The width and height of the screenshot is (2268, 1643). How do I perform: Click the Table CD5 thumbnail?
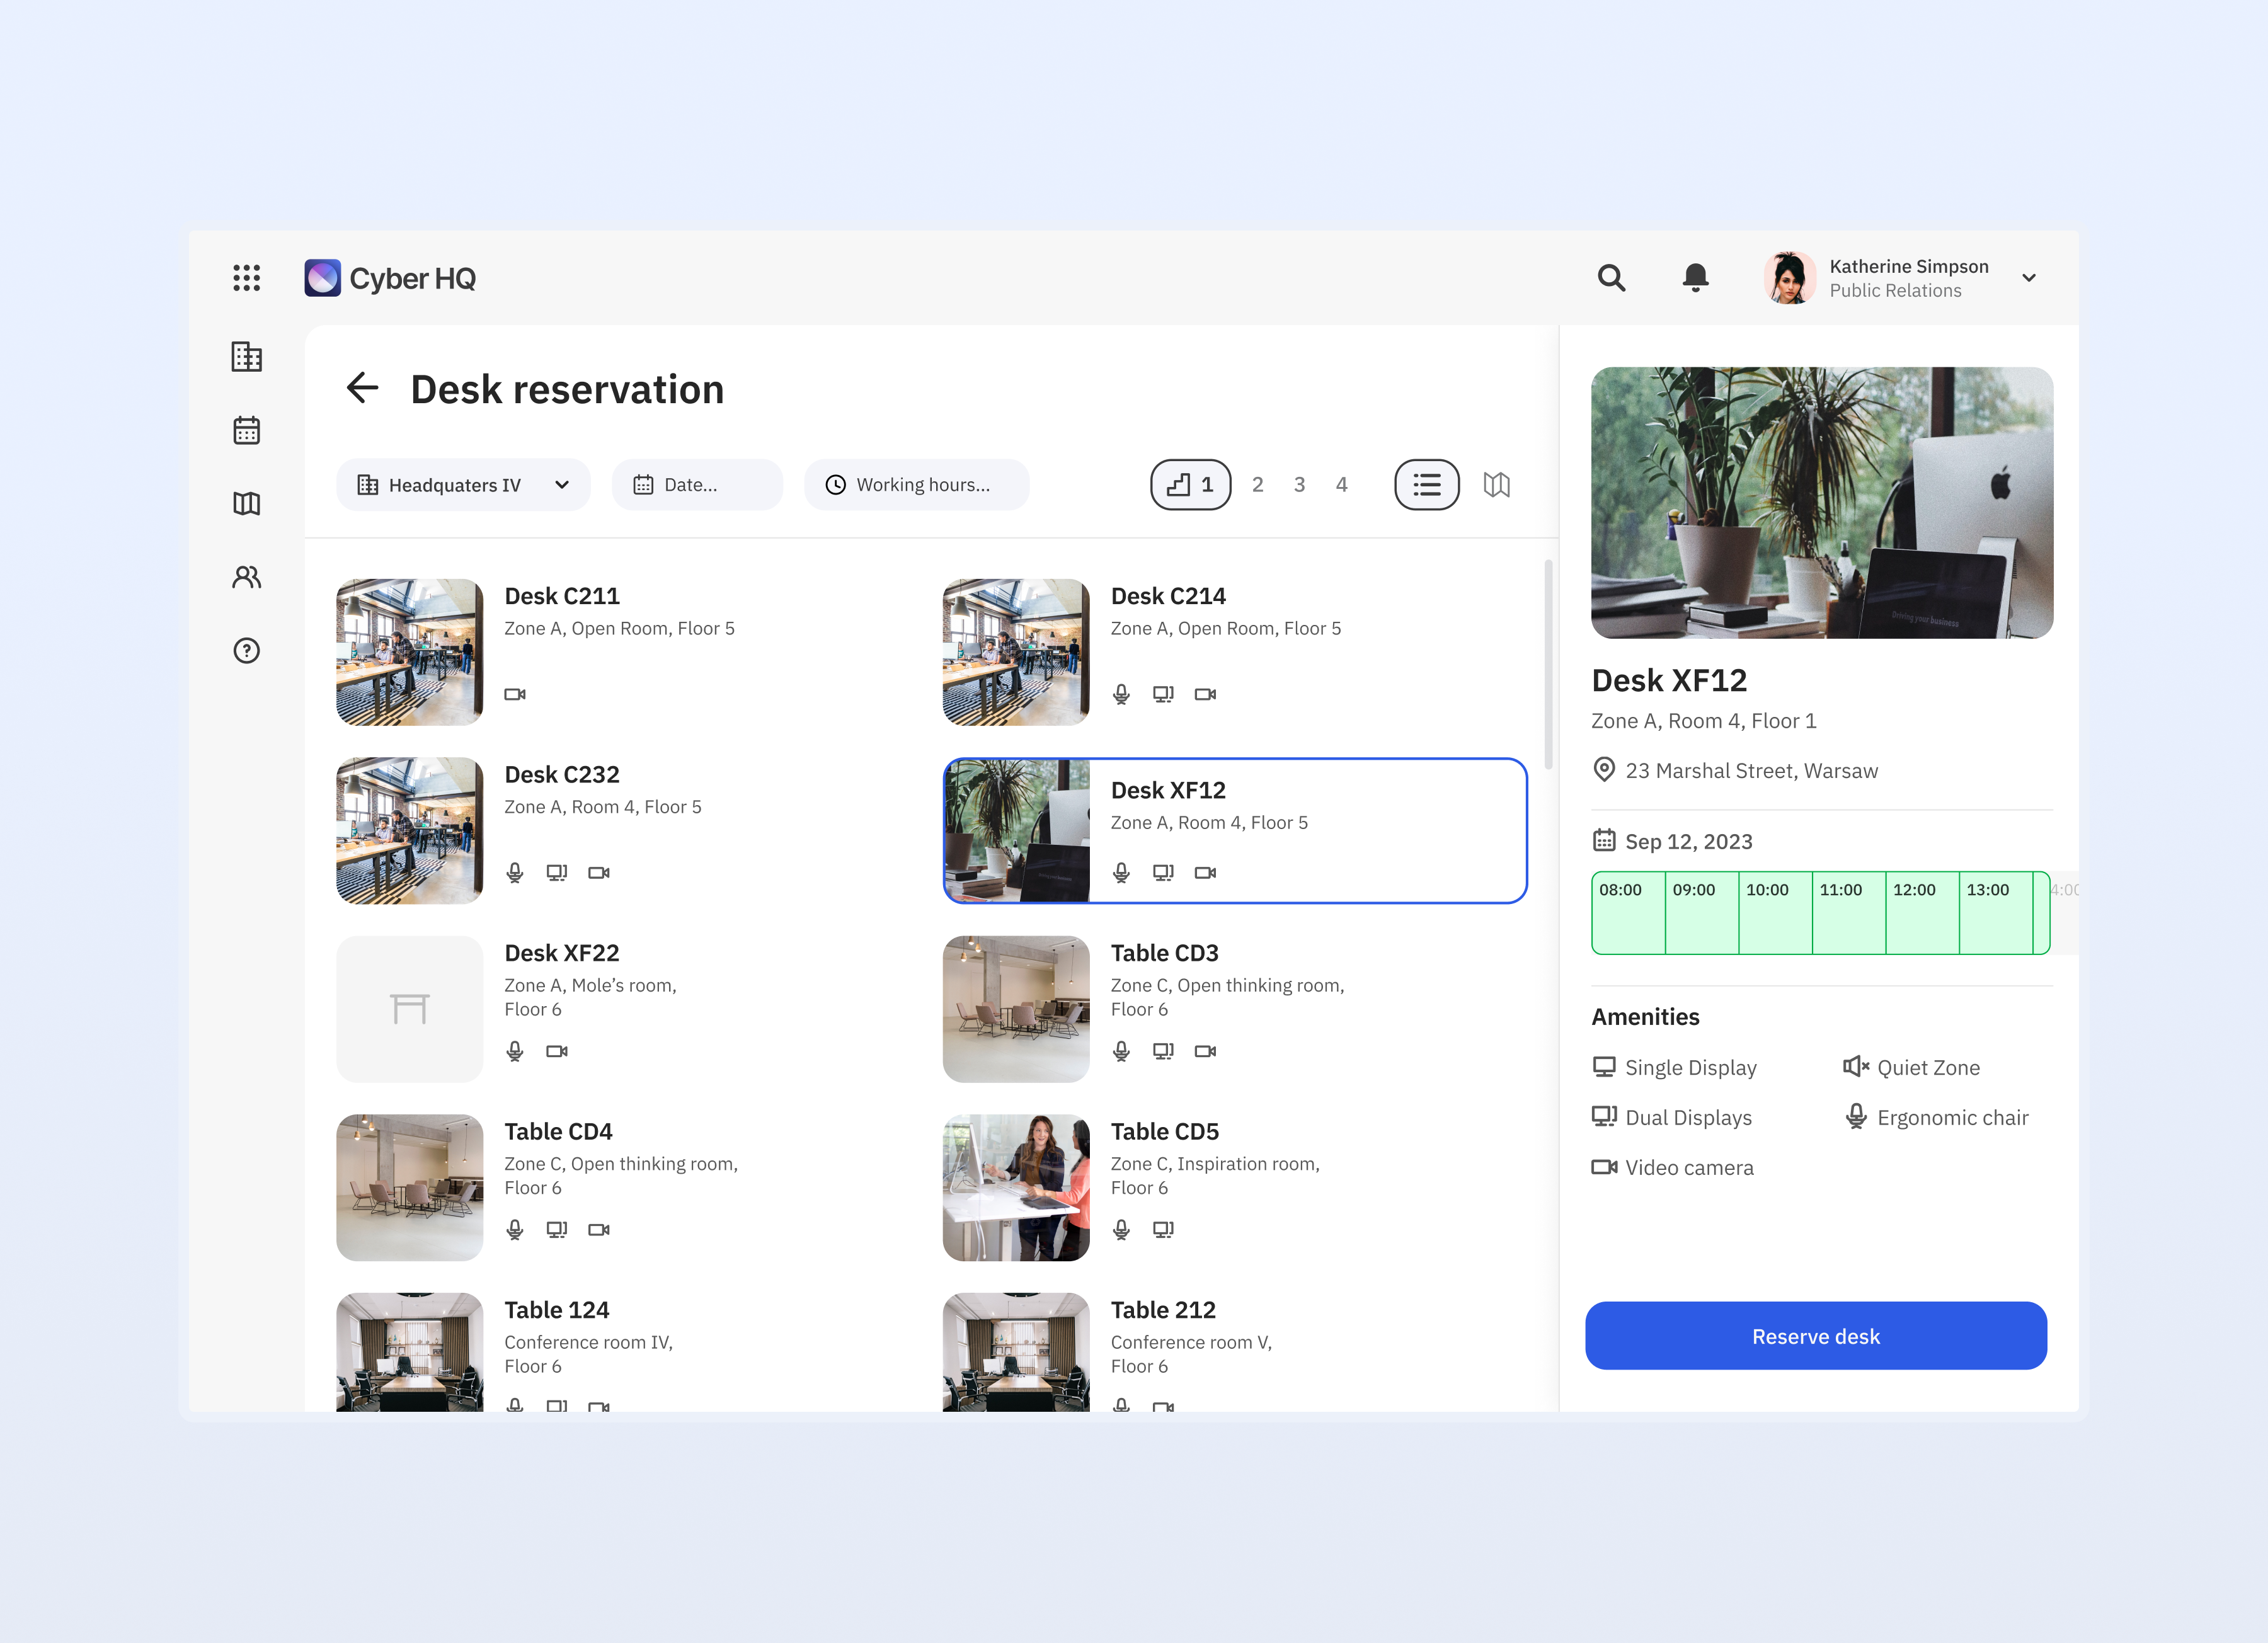[1016, 1188]
